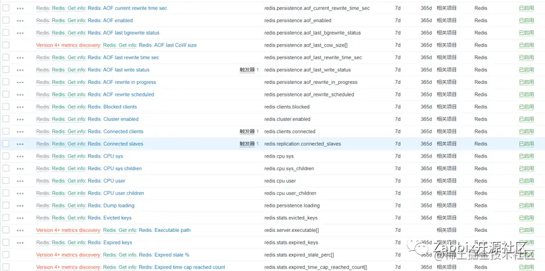Select the Cluster enabled item checkbox
The height and width of the screenshot is (271, 545).
pos(6,119)
